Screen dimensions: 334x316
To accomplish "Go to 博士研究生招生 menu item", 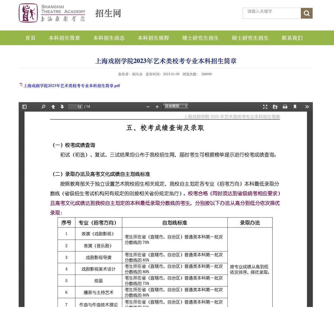I will click(200, 38).
